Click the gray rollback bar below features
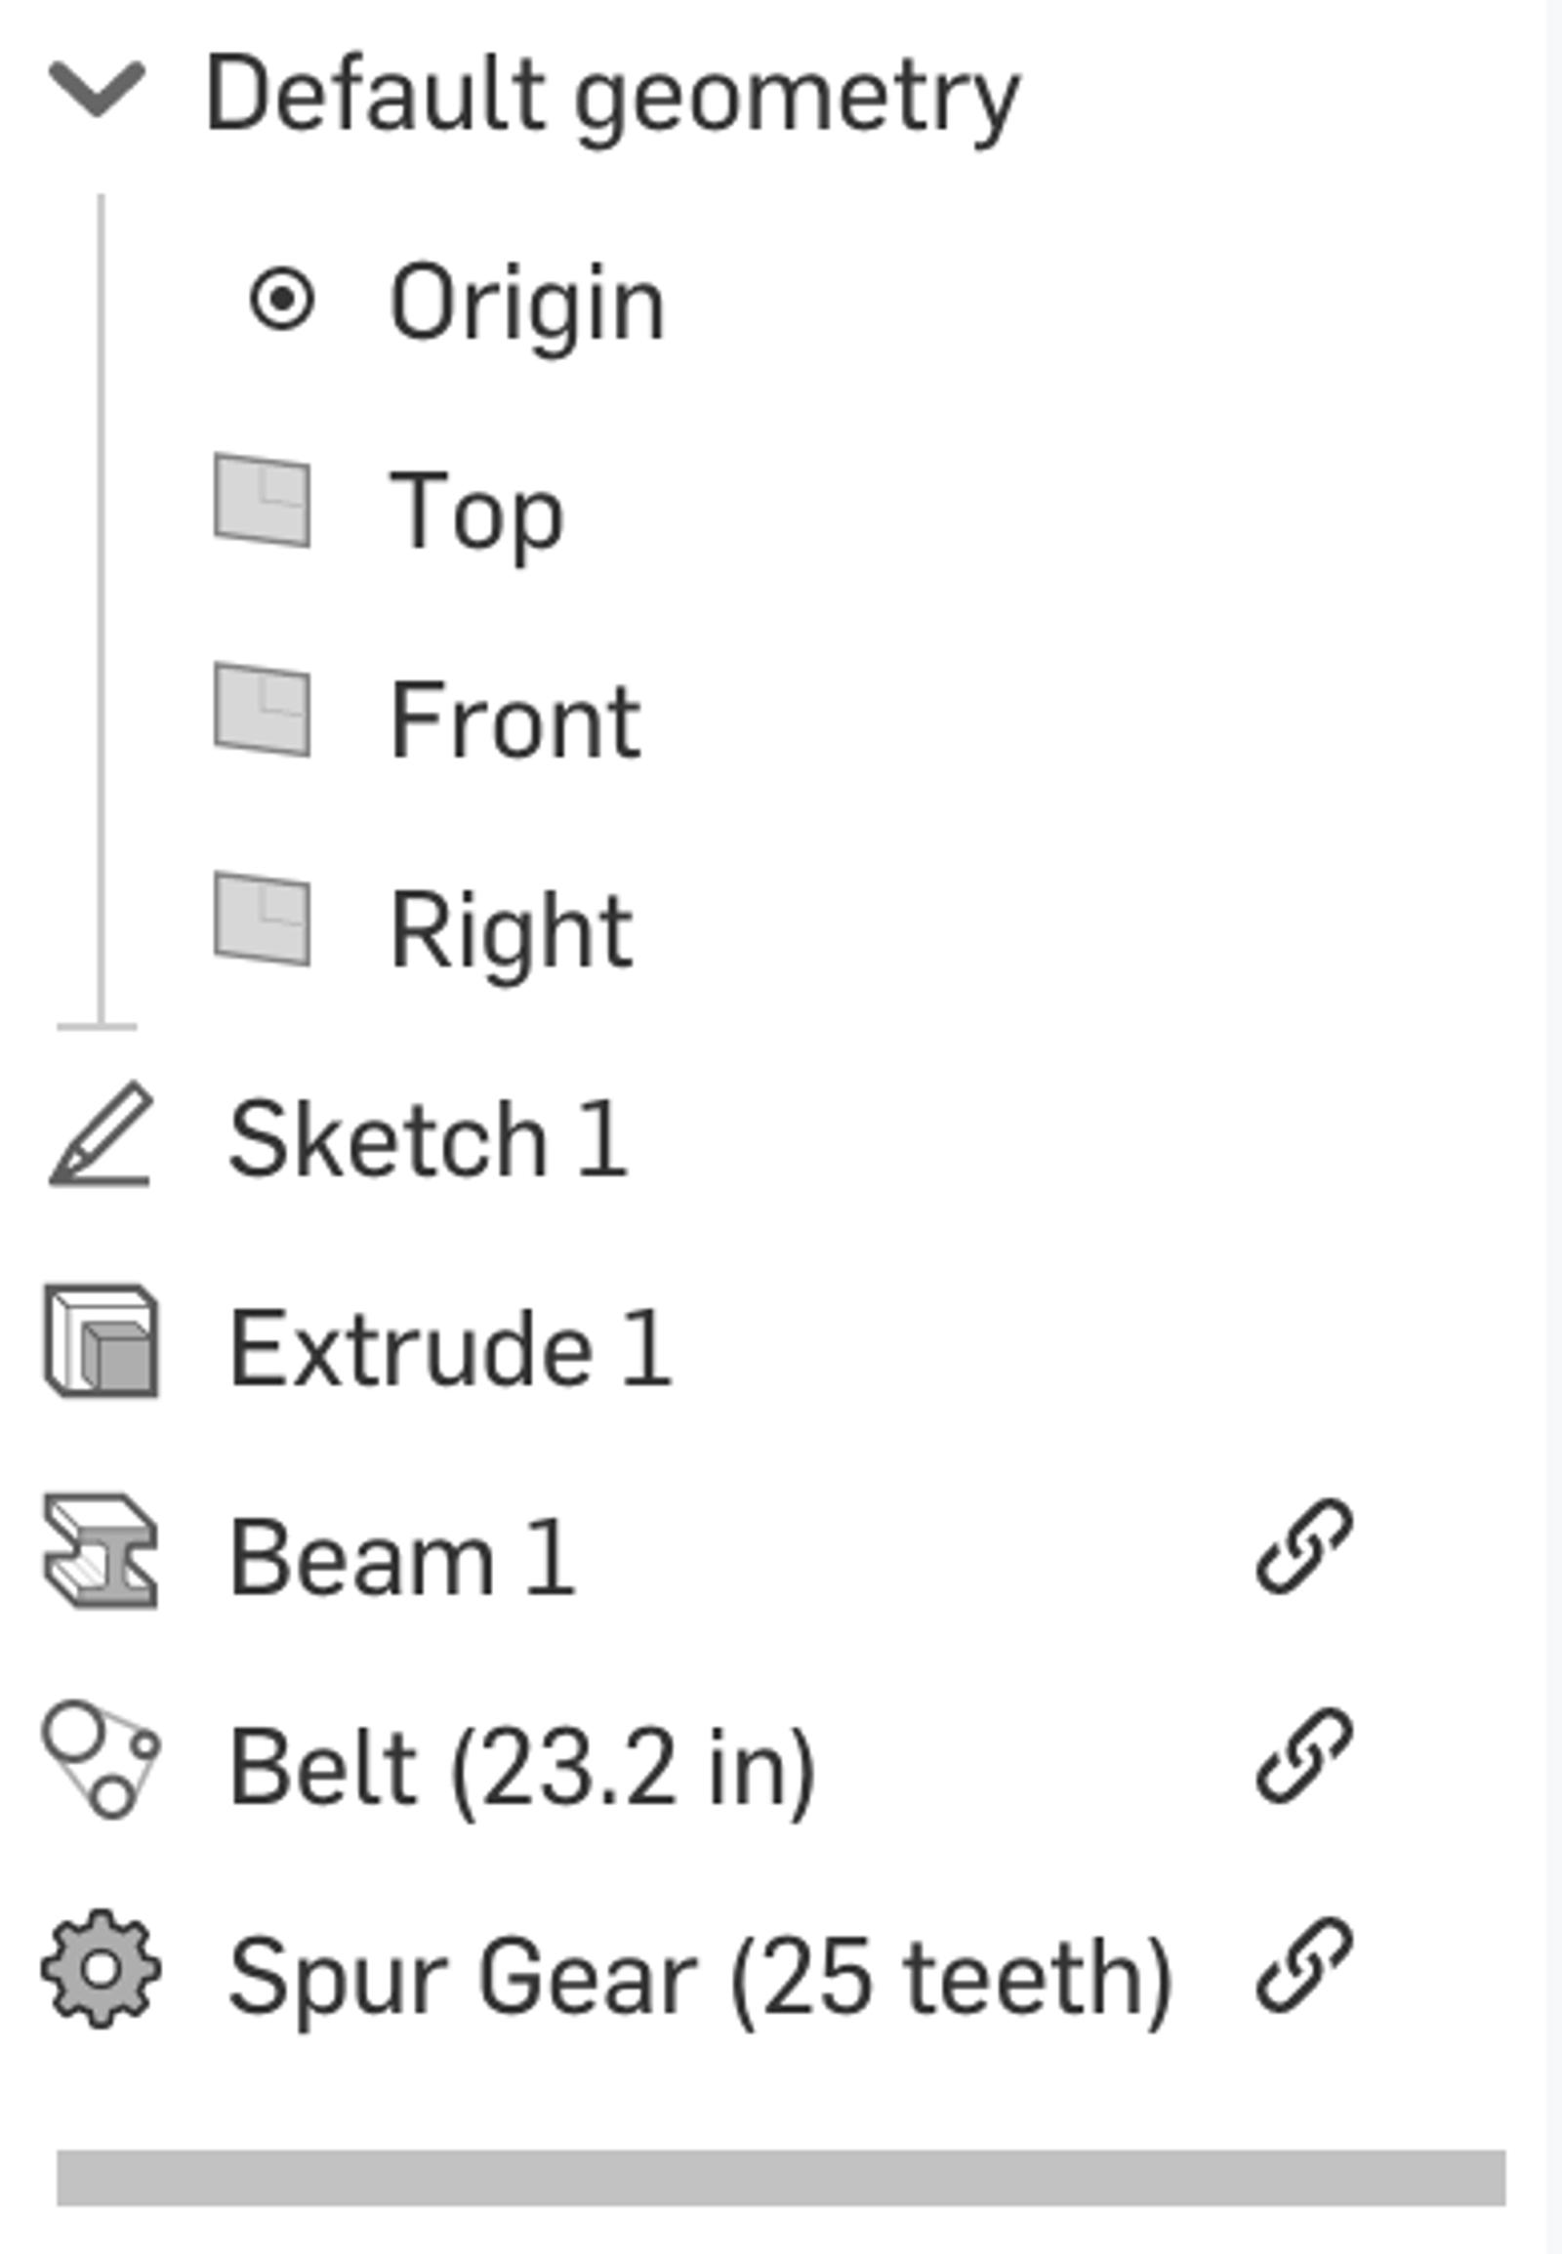This screenshot has width=1562, height=2254. point(780,2178)
